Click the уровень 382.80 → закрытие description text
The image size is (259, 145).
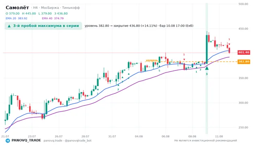pyautogui.click(x=139, y=26)
